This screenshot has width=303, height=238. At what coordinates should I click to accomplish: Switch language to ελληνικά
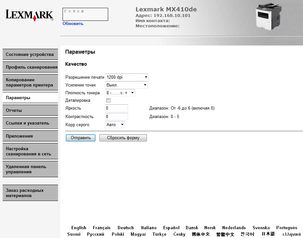point(292,234)
